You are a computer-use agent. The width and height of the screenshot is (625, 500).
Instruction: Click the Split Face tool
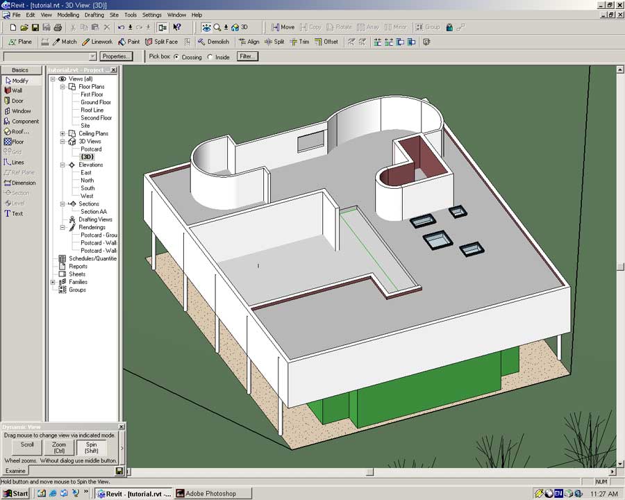click(161, 42)
